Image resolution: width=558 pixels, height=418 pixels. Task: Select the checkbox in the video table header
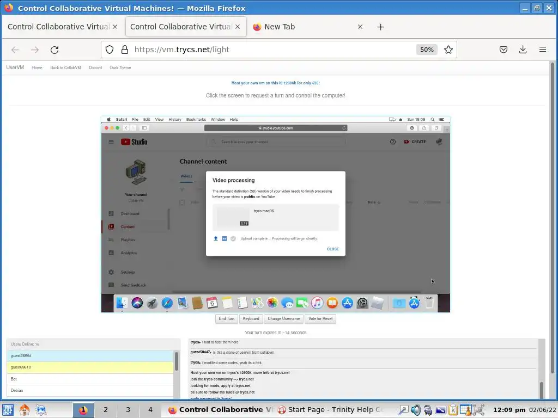click(x=182, y=202)
